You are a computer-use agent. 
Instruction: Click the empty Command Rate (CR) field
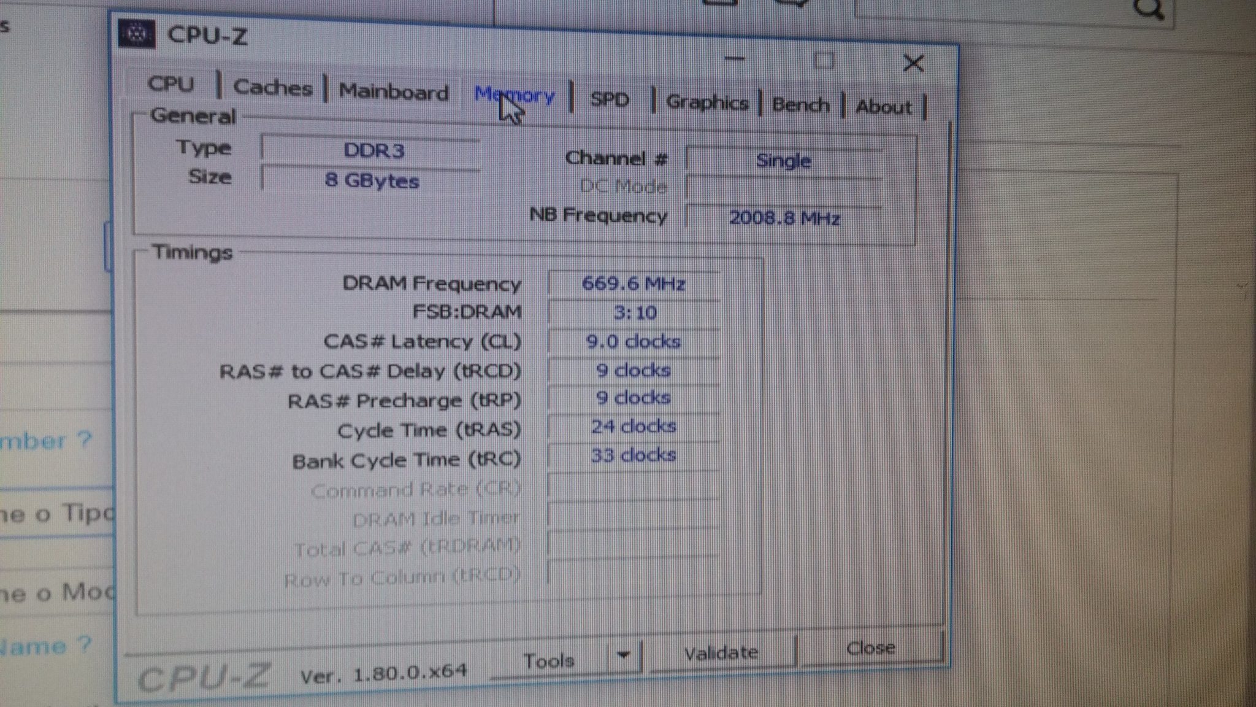click(x=634, y=487)
